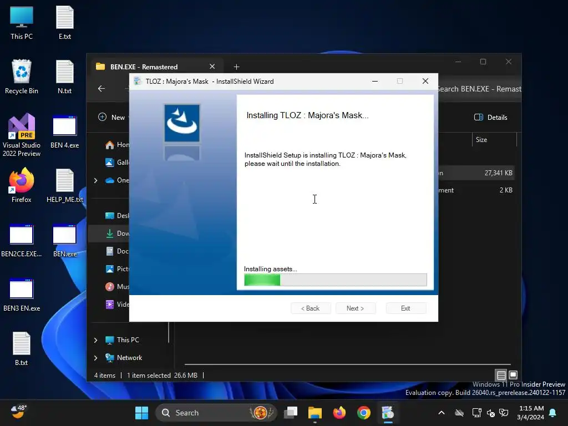568x426 pixels.
Task: Open Gallery in Explorer sidebar
Action: click(x=116, y=163)
